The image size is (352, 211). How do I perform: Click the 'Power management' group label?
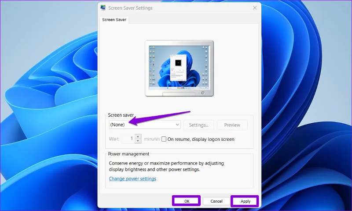pos(128,154)
